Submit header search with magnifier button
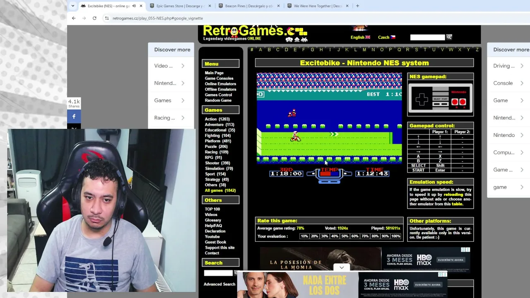The image size is (530, 298). pyautogui.click(x=449, y=37)
